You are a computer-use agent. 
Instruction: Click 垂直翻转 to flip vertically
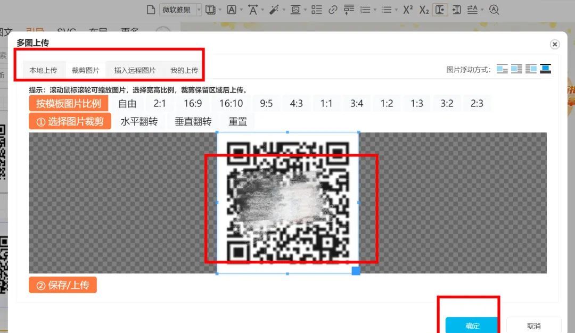(x=193, y=121)
